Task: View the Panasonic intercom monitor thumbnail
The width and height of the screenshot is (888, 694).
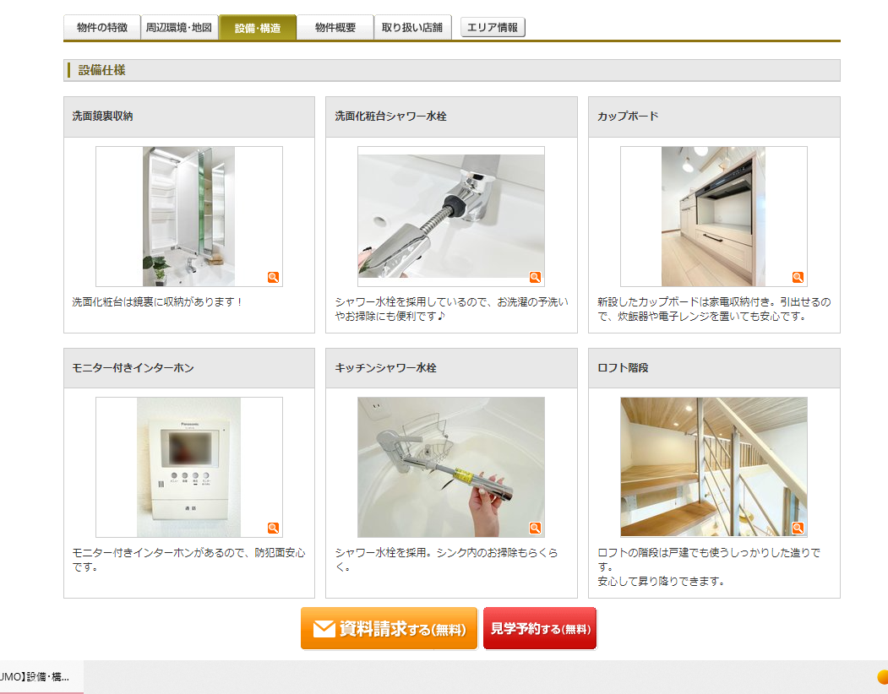Action: tap(188, 467)
